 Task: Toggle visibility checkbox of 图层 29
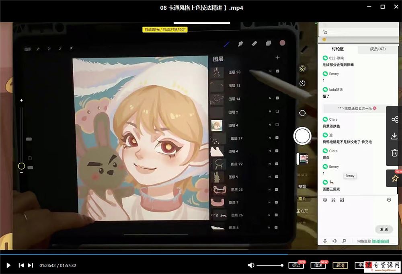[277, 164]
